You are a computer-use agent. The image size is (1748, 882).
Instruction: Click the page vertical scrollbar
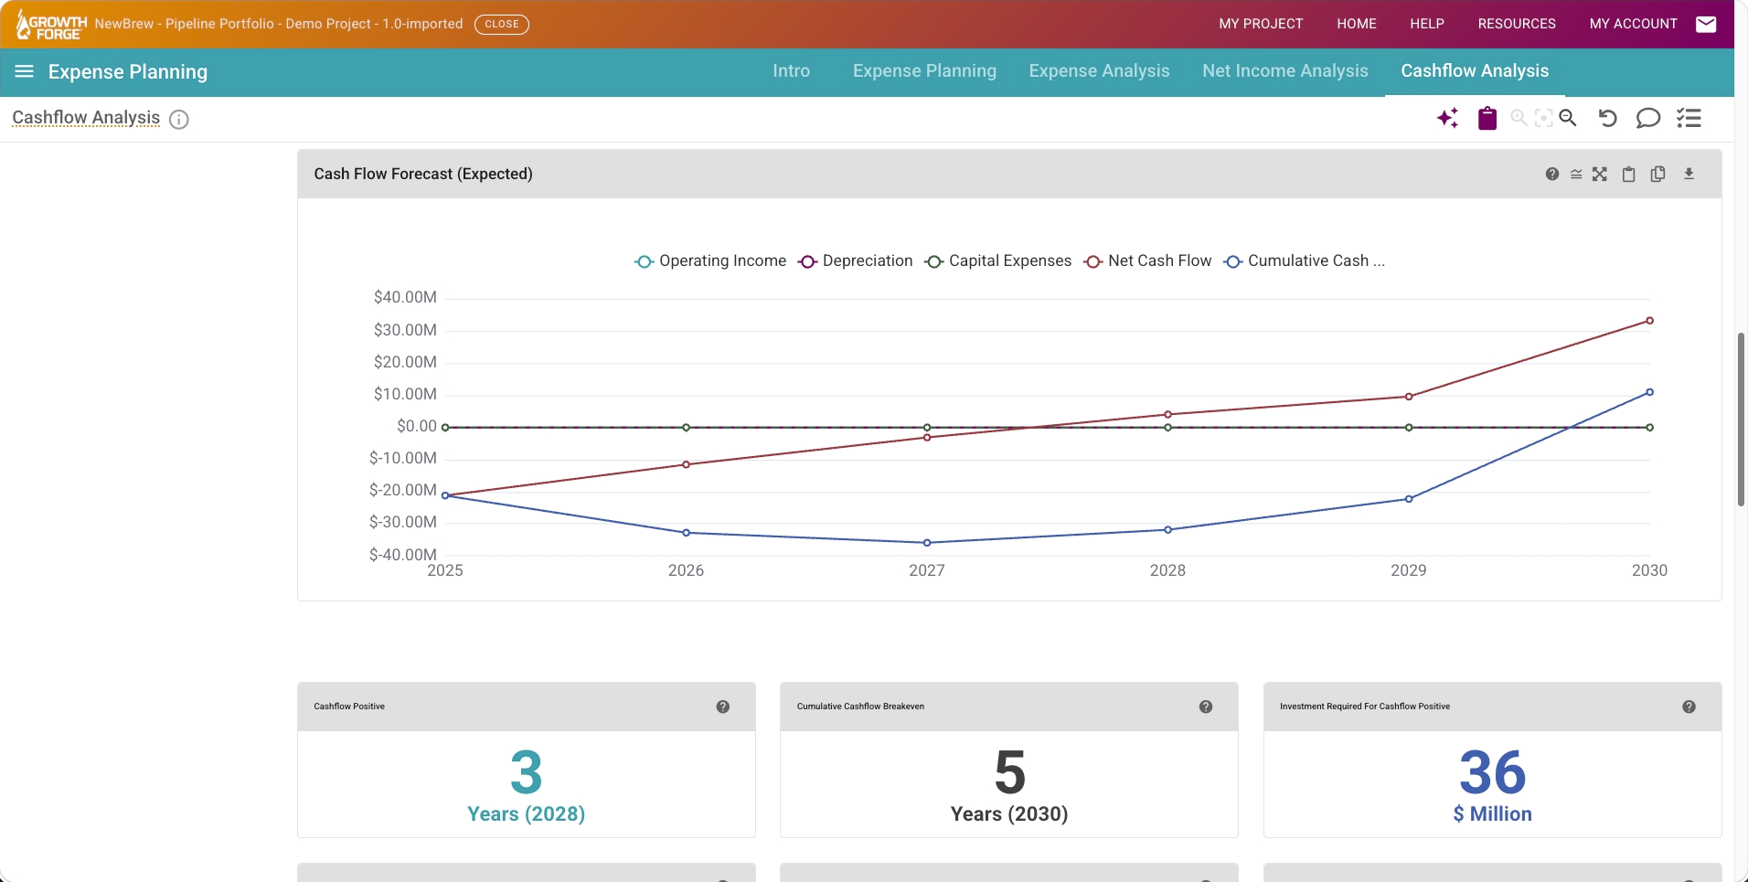tap(1741, 420)
